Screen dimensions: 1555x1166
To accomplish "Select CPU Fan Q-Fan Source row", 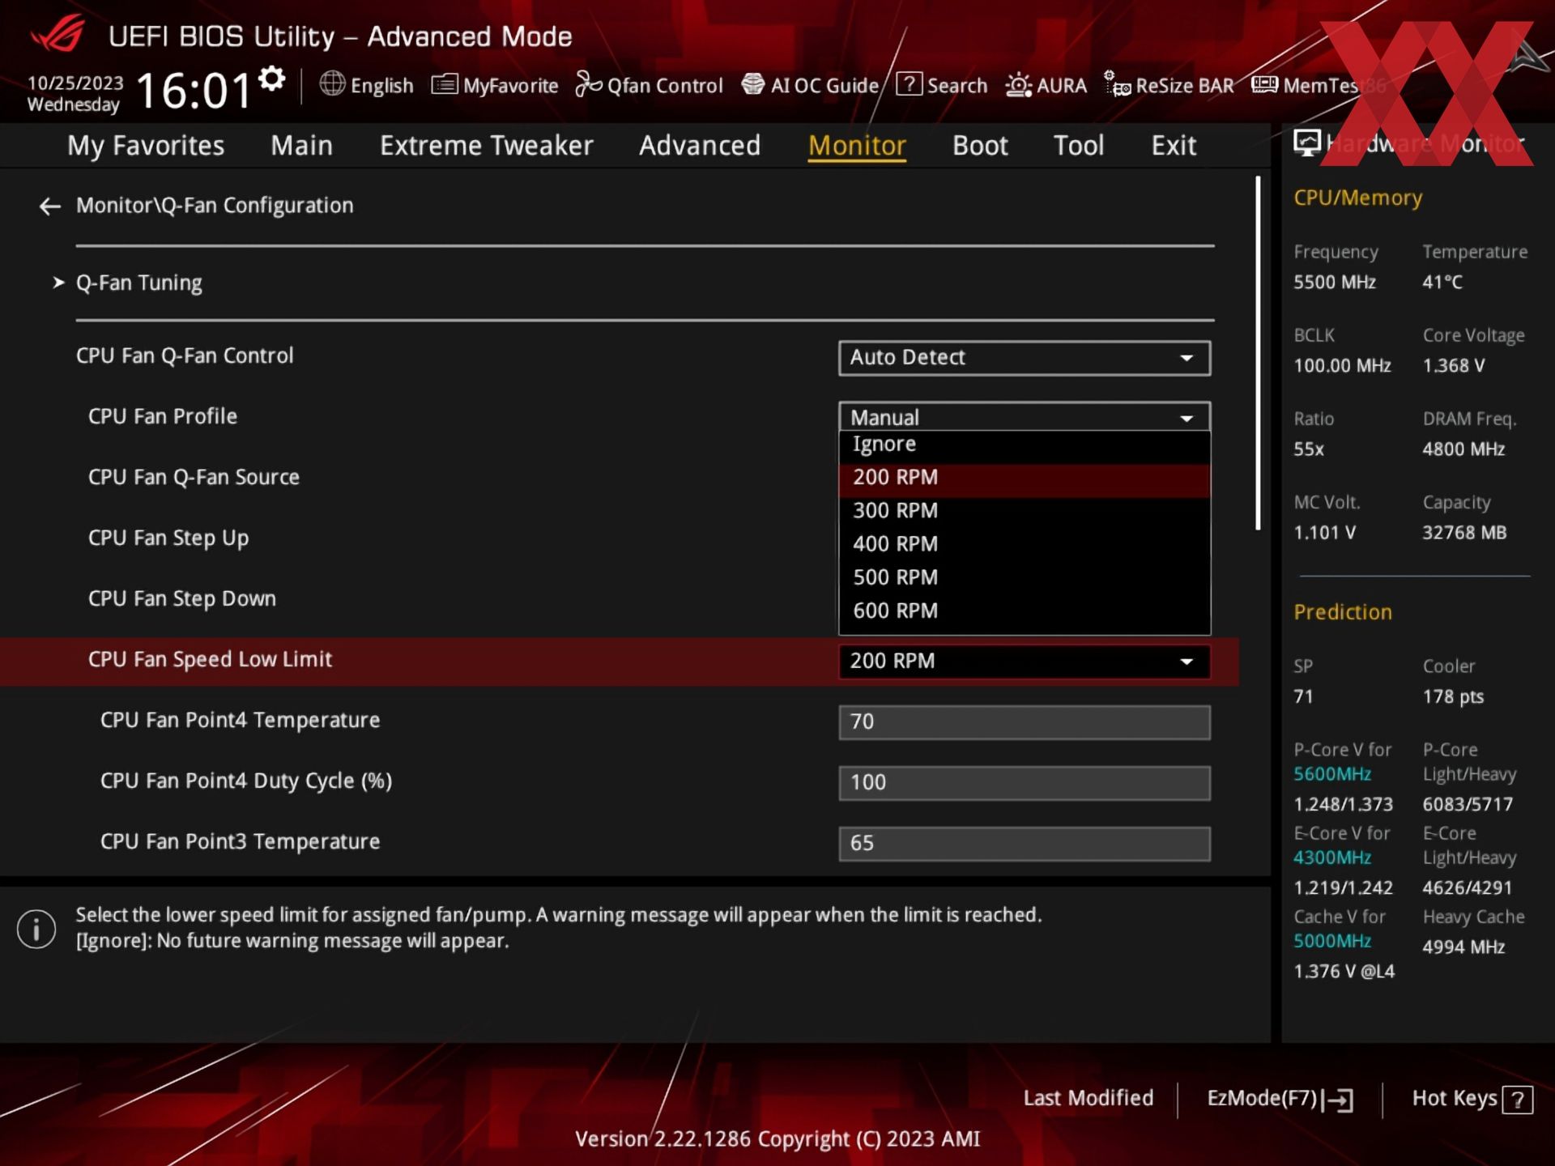I will click(x=194, y=478).
